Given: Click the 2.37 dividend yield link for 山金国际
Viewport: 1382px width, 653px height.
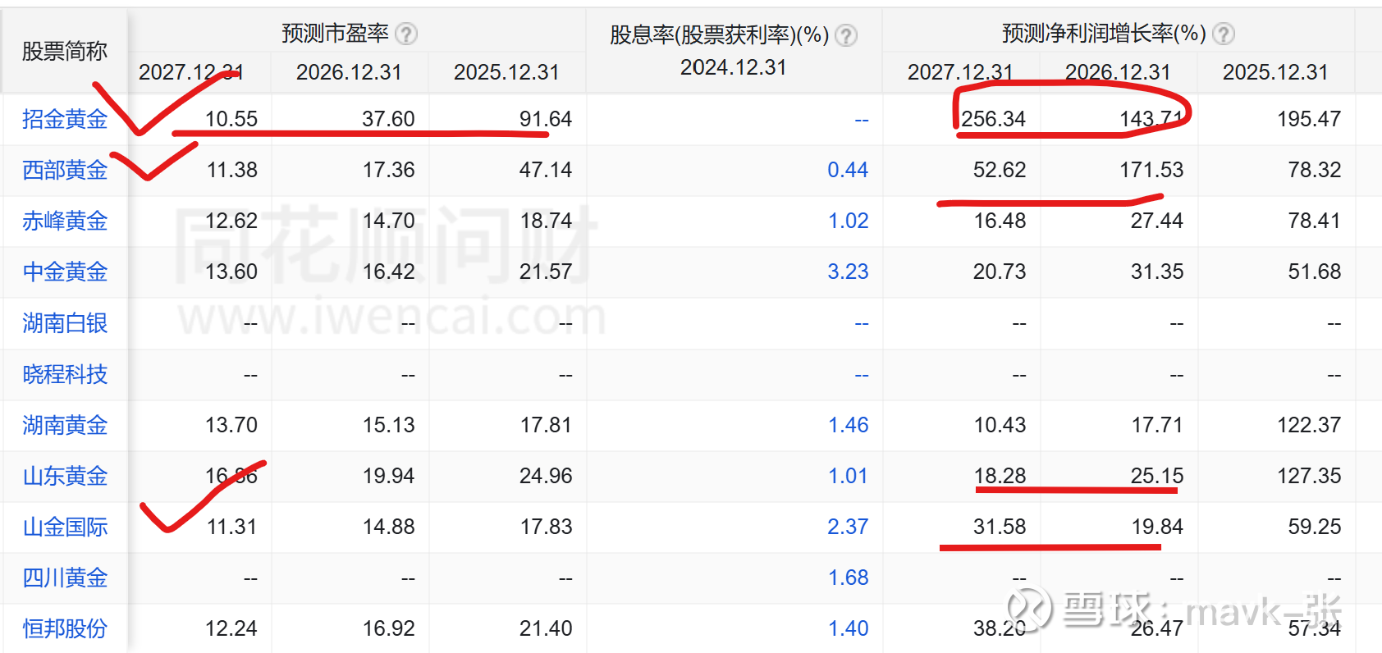Looking at the screenshot, I should pyautogui.click(x=848, y=527).
